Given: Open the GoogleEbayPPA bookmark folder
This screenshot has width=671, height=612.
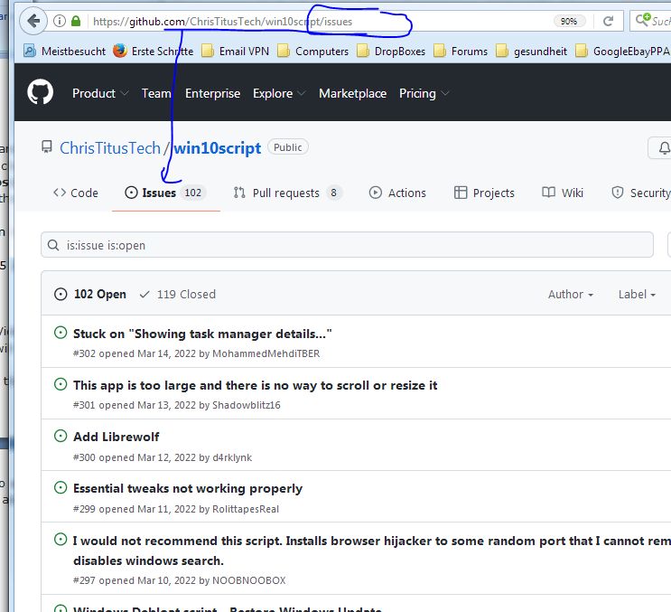Looking at the screenshot, I should tap(622, 51).
